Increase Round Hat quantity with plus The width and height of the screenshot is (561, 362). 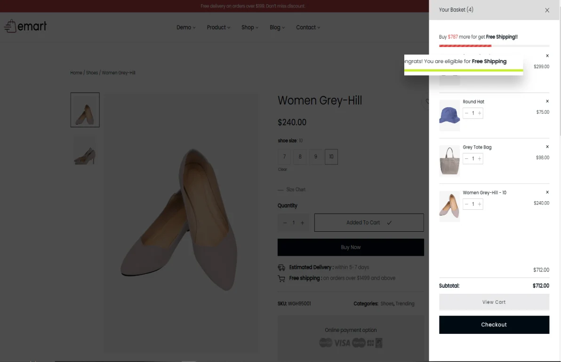pyautogui.click(x=480, y=113)
